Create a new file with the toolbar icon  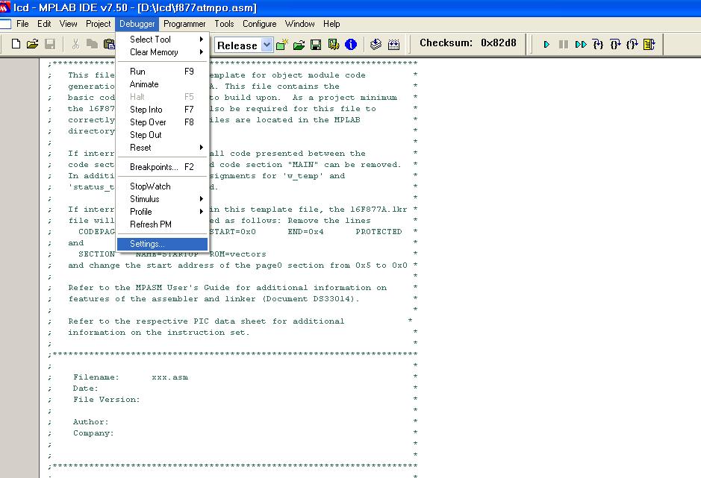(16, 44)
